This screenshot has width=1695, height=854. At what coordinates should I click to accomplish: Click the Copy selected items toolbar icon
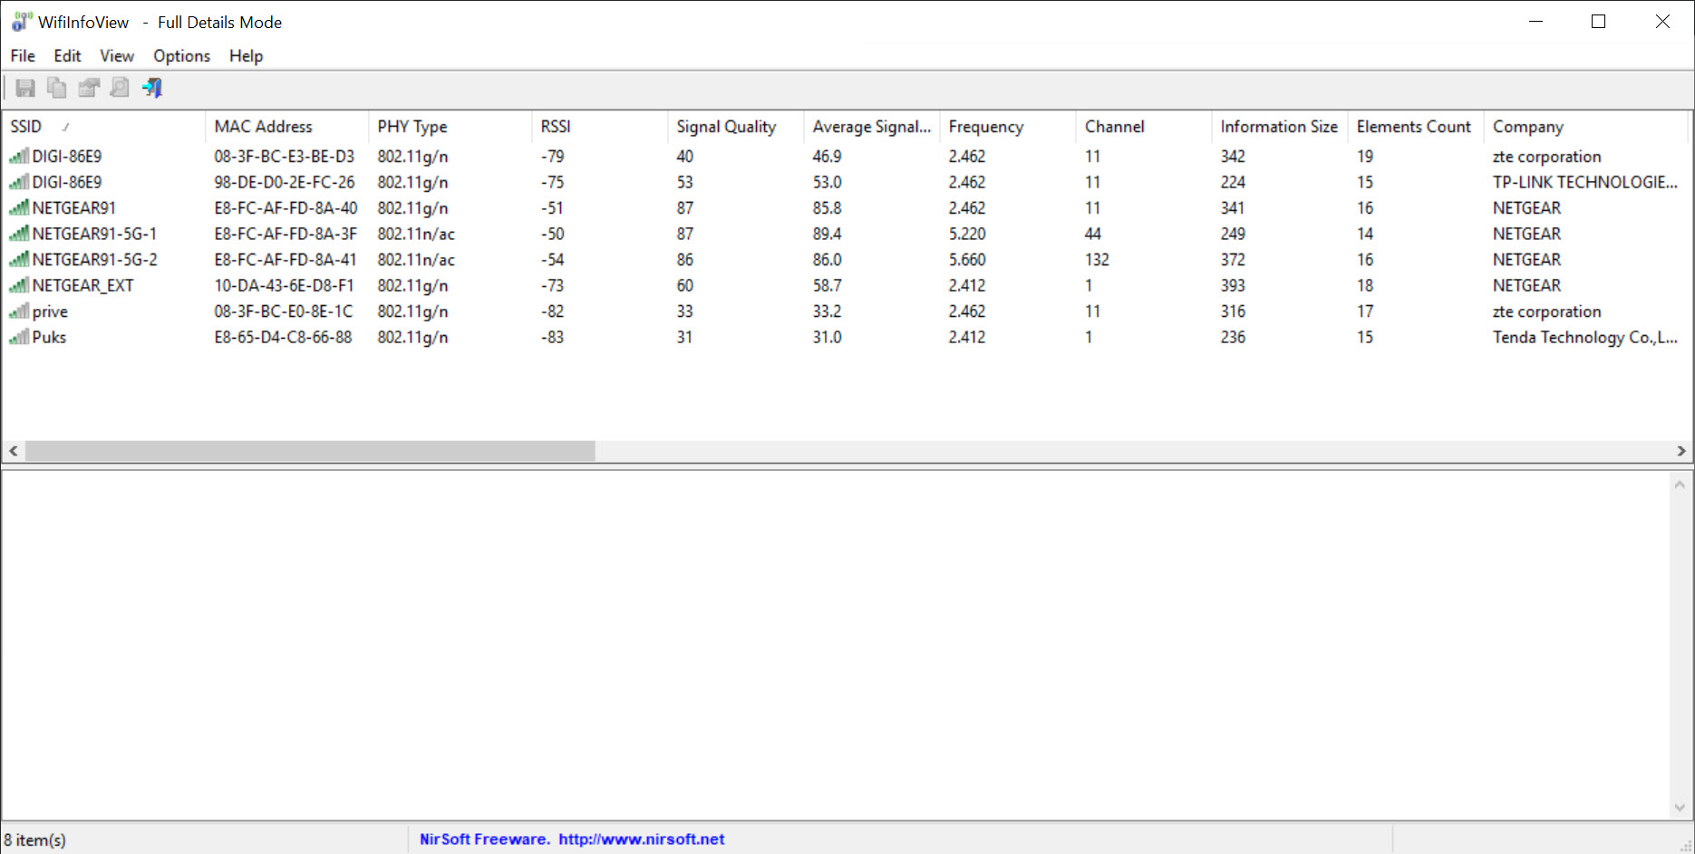tap(56, 88)
